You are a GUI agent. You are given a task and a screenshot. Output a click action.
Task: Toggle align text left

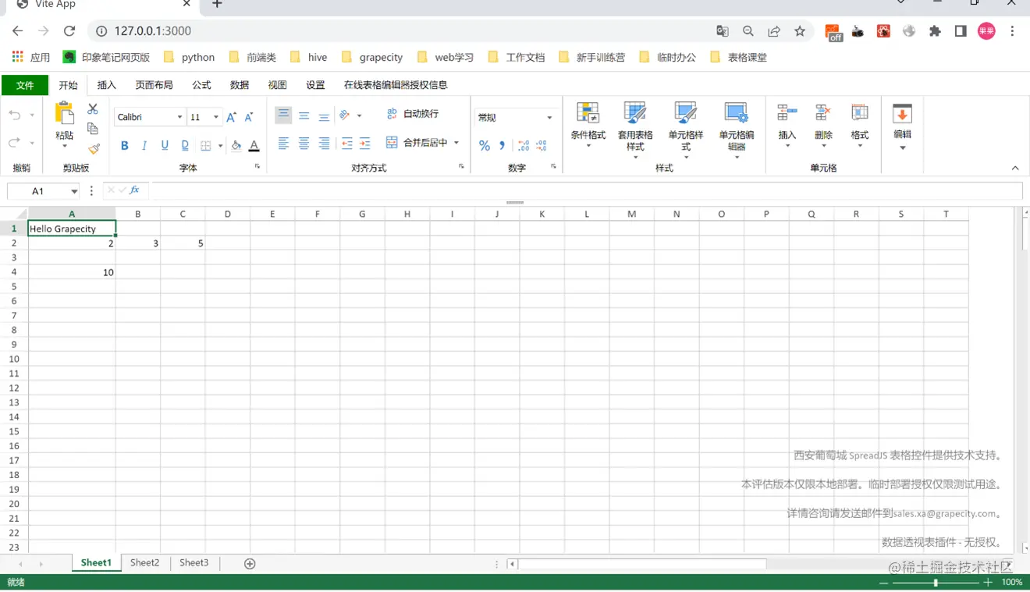284,144
